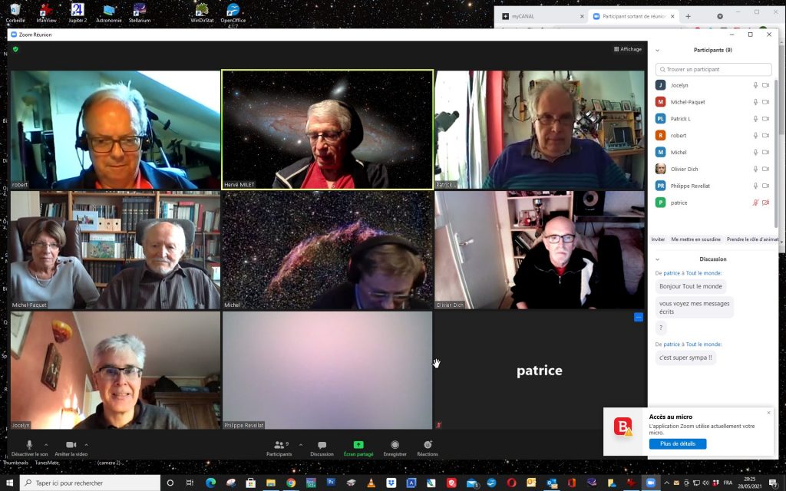The image size is (786, 491).
Task: Select robert video tile
Action: [115, 130]
